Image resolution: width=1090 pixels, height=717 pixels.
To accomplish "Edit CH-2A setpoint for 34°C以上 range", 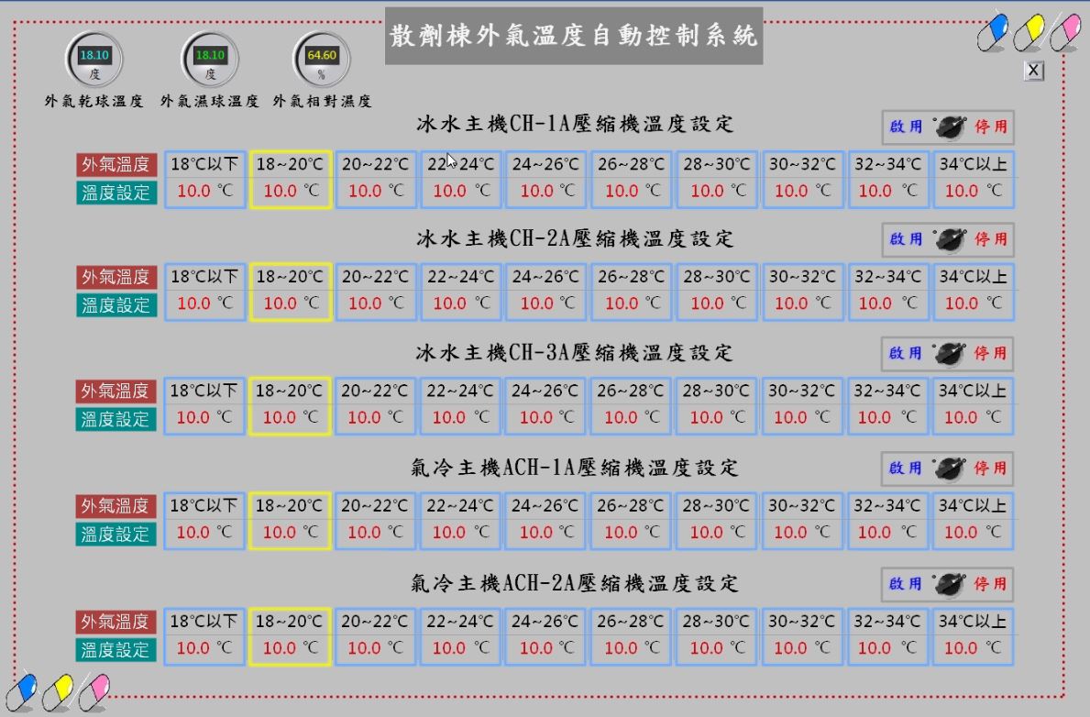I will [x=973, y=303].
